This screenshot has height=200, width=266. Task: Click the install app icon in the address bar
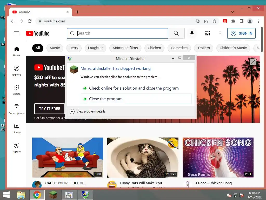198,21
